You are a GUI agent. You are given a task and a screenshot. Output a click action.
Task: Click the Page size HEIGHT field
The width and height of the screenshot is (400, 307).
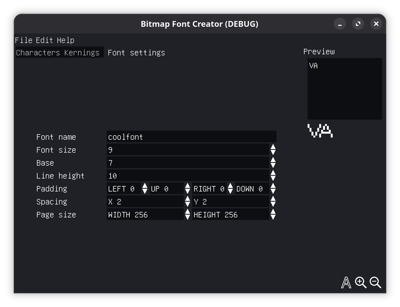tap(231, 215)
